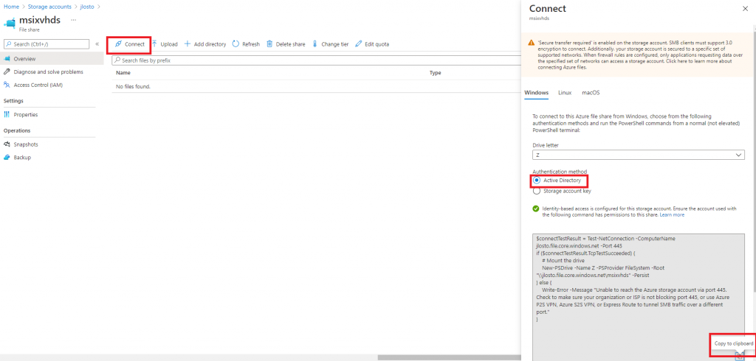Switch to the Linux tab
The image size is (756, 361).
[x=565, y=92]
